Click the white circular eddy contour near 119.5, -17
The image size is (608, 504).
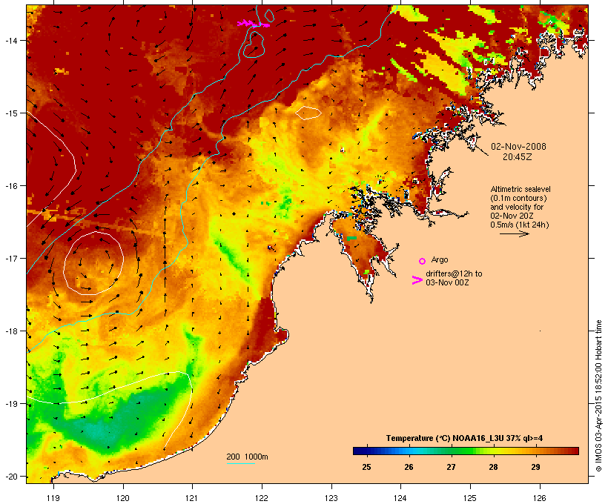click(x=93, y=263)
